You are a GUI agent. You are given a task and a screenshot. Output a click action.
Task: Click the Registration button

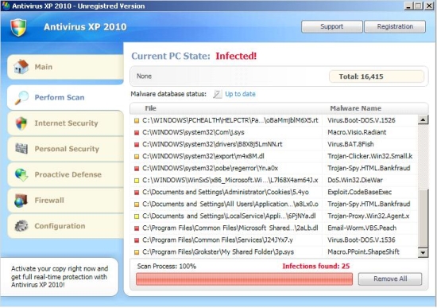[x=395, y=26]
